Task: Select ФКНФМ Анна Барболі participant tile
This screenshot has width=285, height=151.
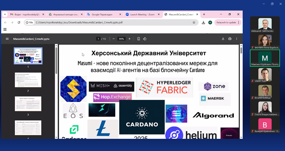Action: tap(265, 41)
